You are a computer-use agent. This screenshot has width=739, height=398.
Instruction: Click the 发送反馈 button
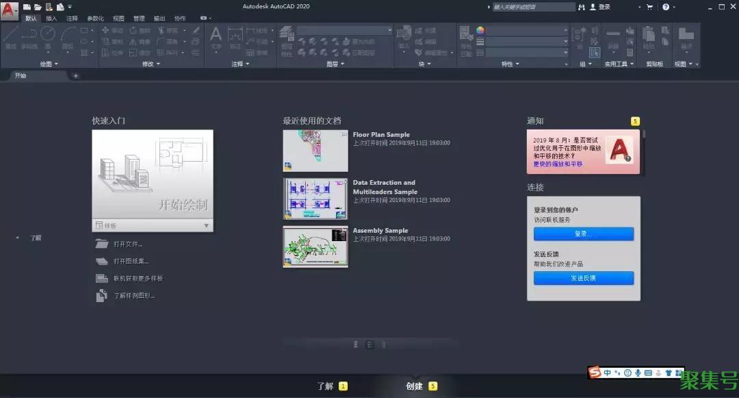[x=583, y=278]
